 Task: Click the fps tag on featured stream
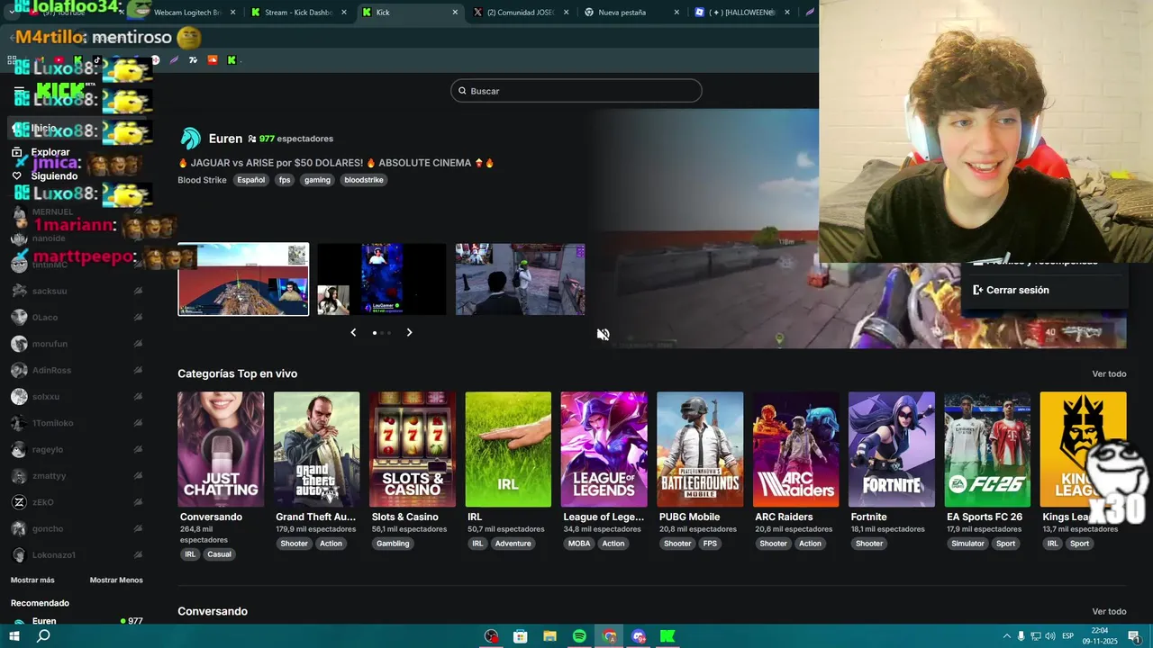pos(285,180)
